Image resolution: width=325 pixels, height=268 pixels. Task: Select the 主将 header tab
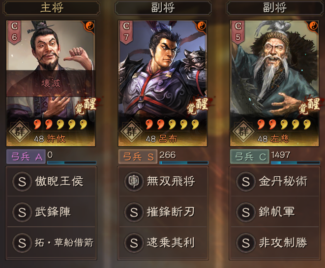click(x=52, y=8)
